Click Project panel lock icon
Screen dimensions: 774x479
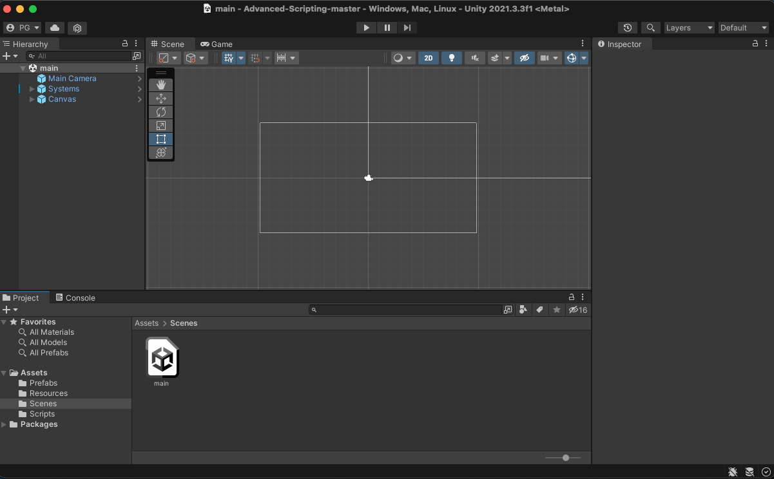click(571, 297)
